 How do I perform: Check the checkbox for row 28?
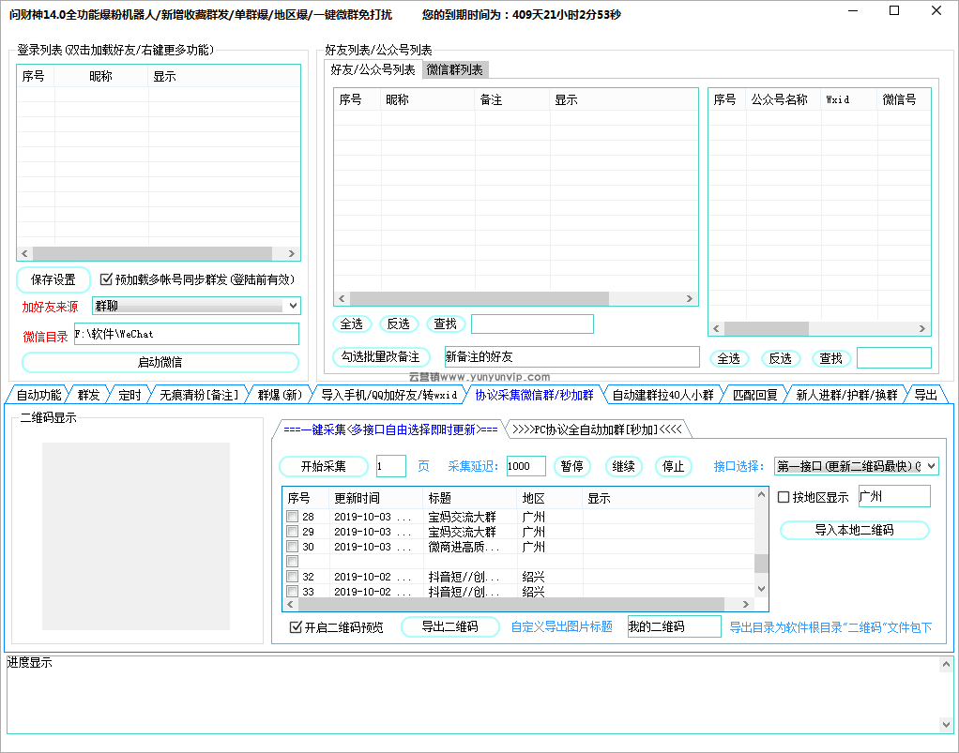(x=293, y=517)
